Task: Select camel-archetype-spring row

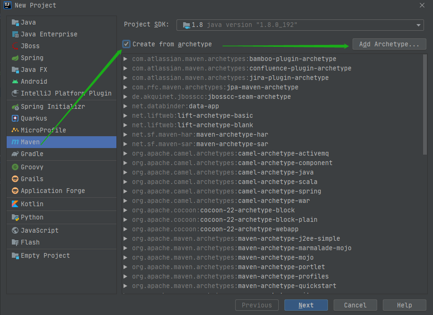Action: click(x=272, y=192)
